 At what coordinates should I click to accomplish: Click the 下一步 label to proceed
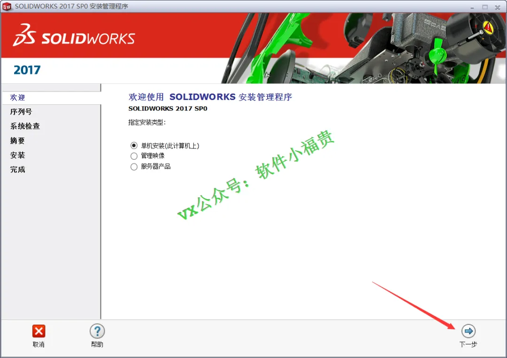pos(468,344)
